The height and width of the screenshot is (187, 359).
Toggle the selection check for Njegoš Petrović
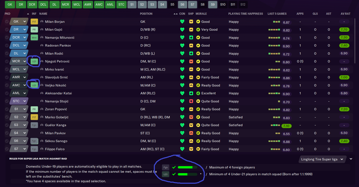[7, 61]
